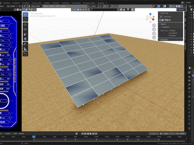Choose Intersect selection mode in Active Tool panel
The height and width of the screenshot is (145, 194).
tap(170, 20)
